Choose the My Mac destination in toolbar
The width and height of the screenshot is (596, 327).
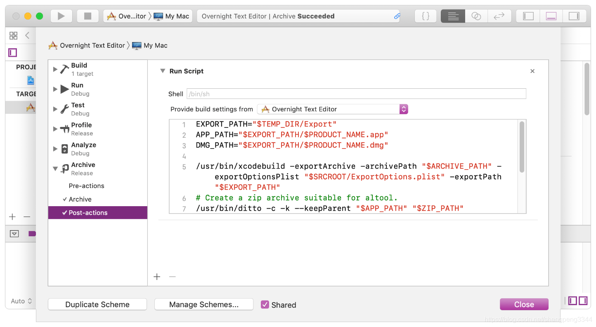[171, 16]
